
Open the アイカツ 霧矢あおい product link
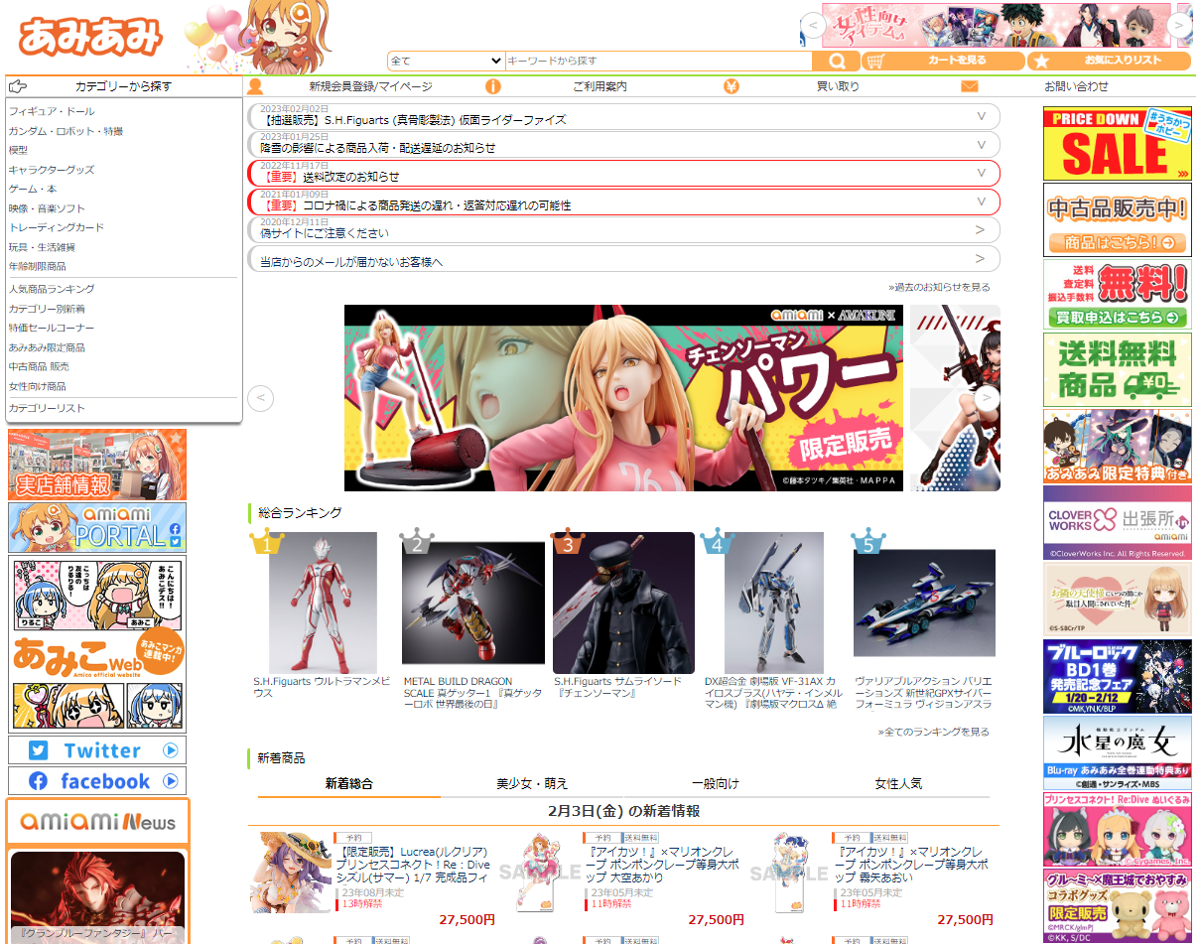click(913, 865)
